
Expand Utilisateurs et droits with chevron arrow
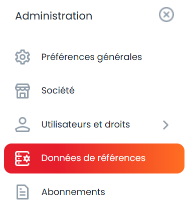(165, 125)
